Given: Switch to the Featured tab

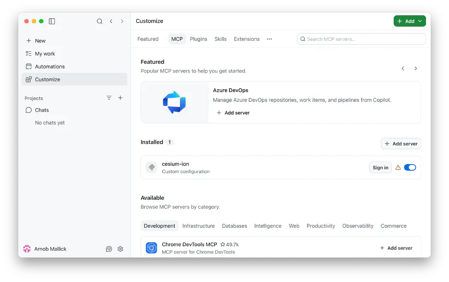Looking at the screenshot, I should tap(148, 39).
